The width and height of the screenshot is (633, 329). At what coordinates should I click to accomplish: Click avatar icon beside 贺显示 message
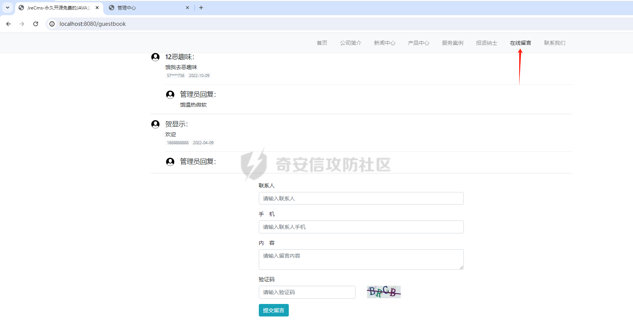[155, 124]
